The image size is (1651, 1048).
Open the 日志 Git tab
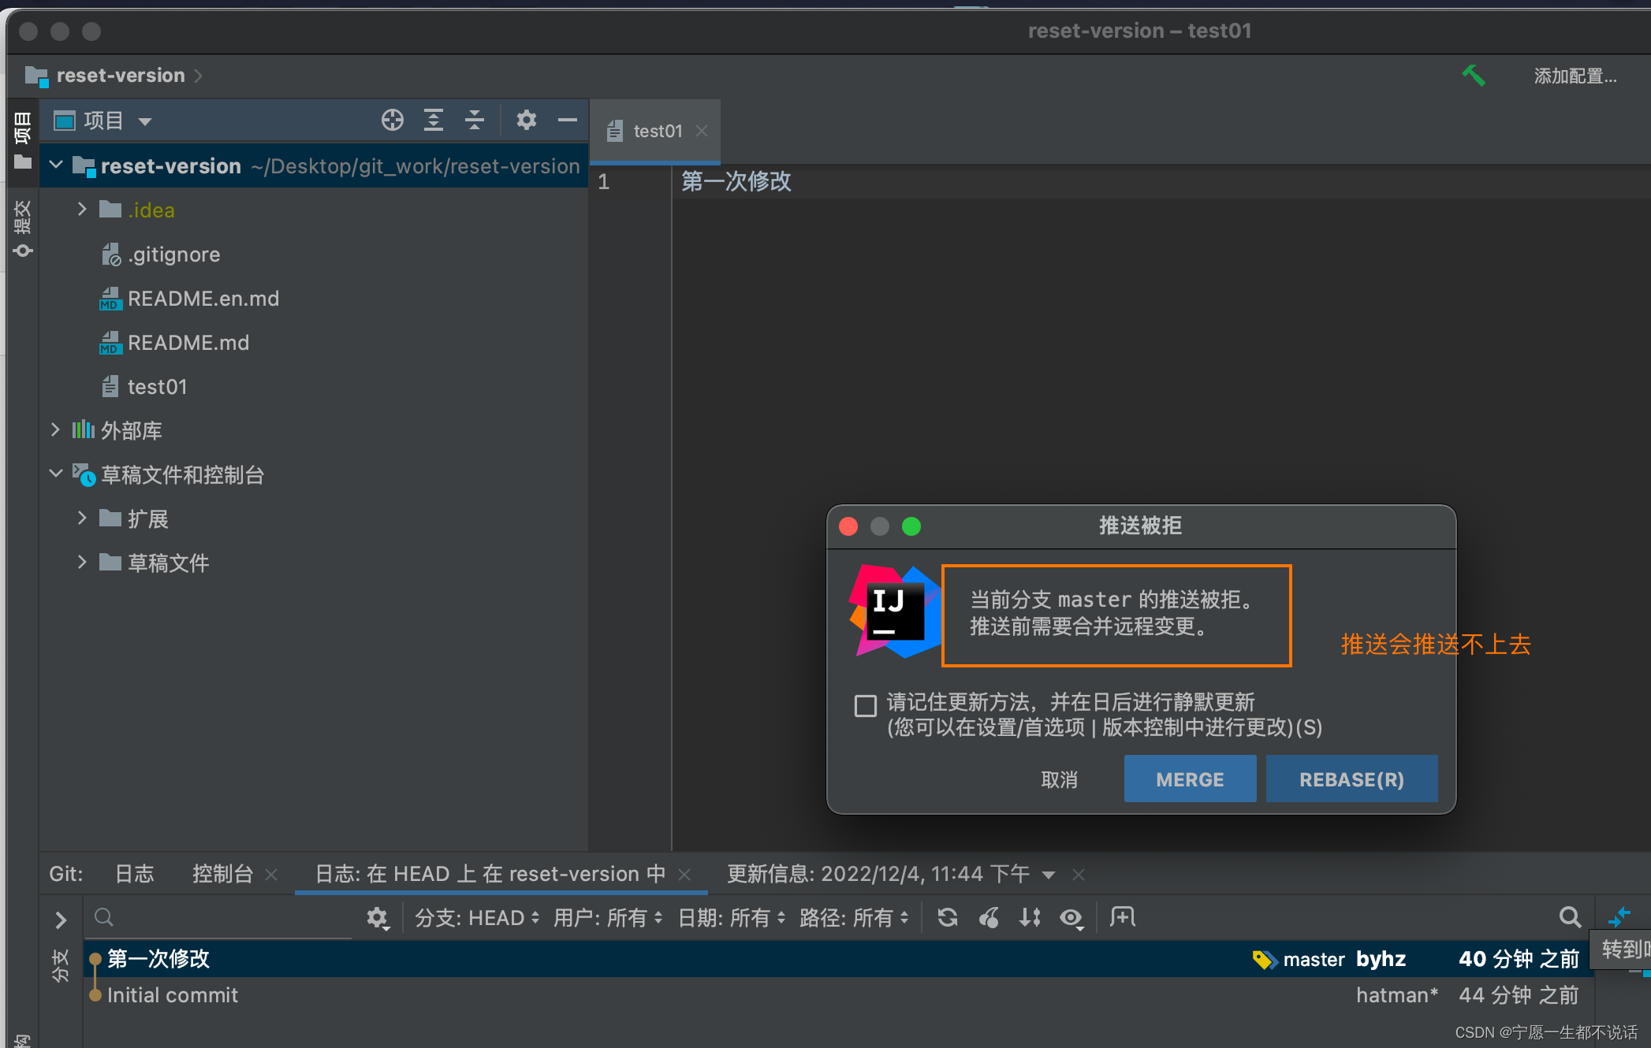click(x=135, y=874)
